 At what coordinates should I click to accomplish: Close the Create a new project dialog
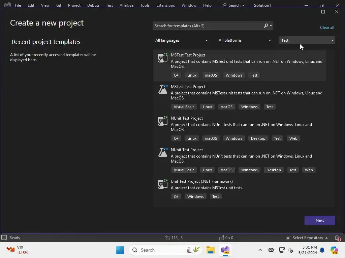coord(337,12)
